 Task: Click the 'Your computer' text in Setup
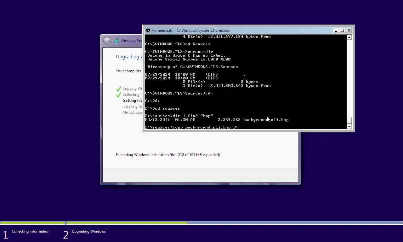point(128,71)
